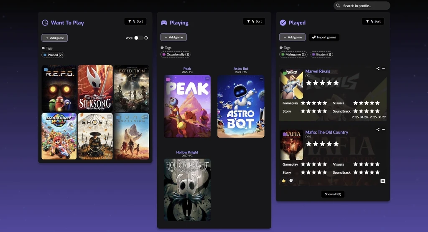Share the Mafia: The Old Country entry
The height and width of the screenshot is (232, 428).
click(x=378, y=129)
